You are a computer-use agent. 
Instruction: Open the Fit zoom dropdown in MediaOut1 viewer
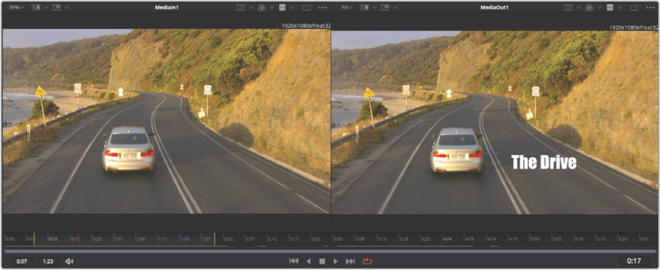coord(347,8)
